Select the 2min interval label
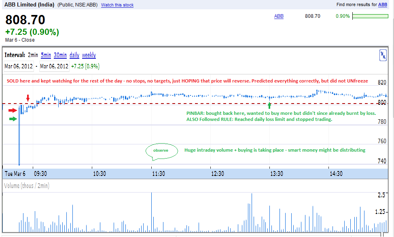394x237 pixels. [x=33, y=55]
